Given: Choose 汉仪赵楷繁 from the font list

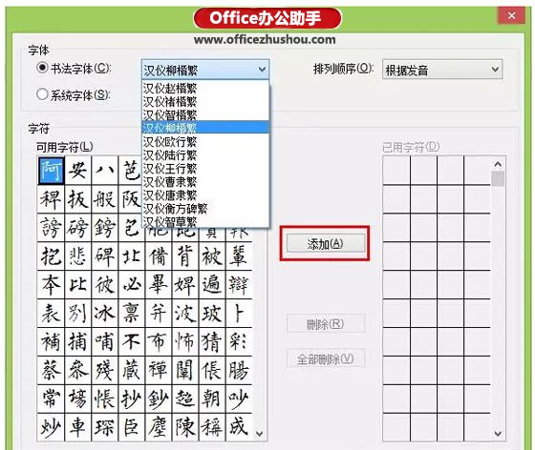Looking at the screenshot, I should (x=205, y=88).
